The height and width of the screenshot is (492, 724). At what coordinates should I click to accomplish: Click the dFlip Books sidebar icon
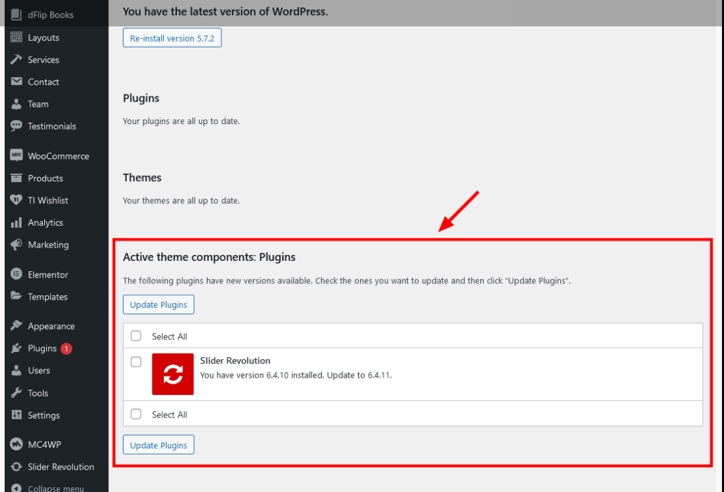[x=16, y=15]
